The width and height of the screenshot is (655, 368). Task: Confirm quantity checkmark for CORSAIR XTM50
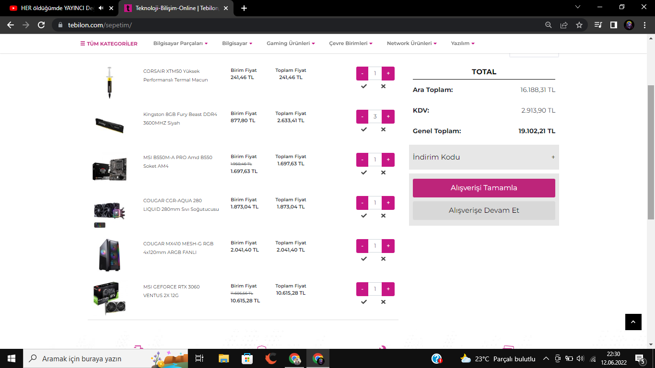[x=364, y=86]
